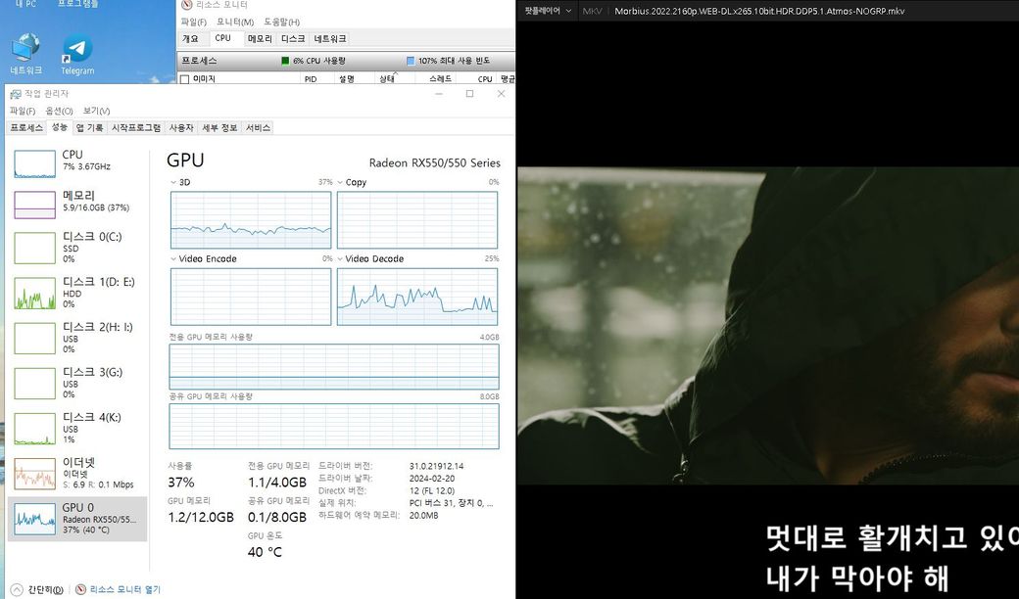
Task: Open the 3D engine graph dropdown
Action: click(174, 182)
